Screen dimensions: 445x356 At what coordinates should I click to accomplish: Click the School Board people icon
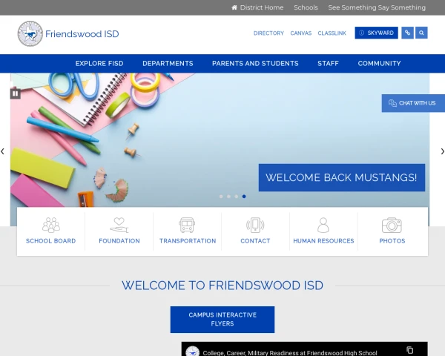(x=50, y=225)
